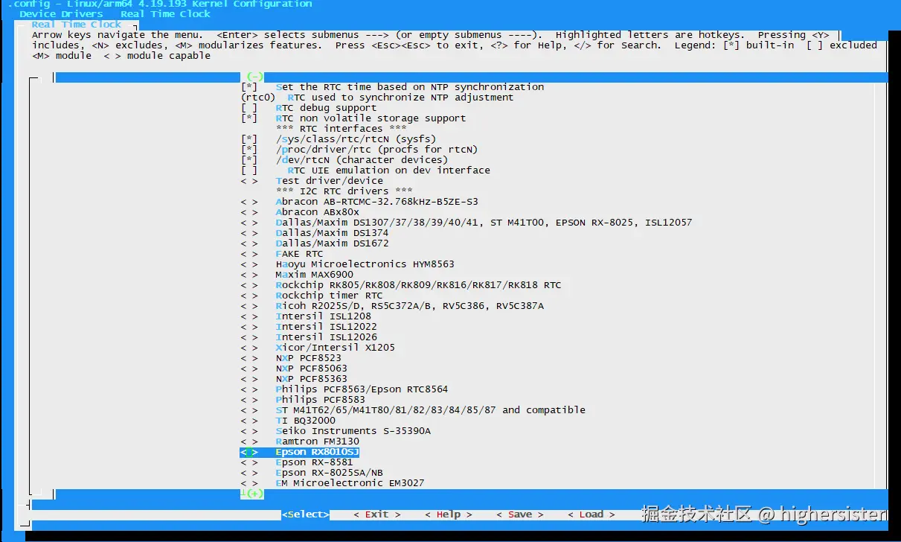Open the Help button

(449, 514)
